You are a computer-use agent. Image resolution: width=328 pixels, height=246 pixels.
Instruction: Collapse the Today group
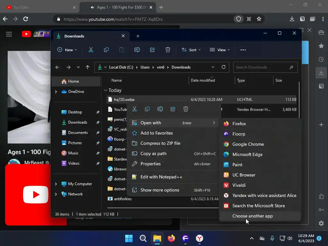click(105, 90)
